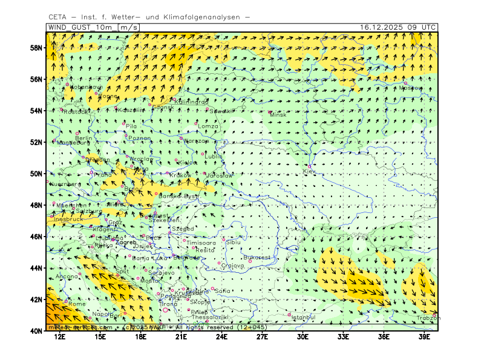Click the Minsk city marker
Image resolution: width=484 pixels, height=363 pixels.
pos(270,112)
